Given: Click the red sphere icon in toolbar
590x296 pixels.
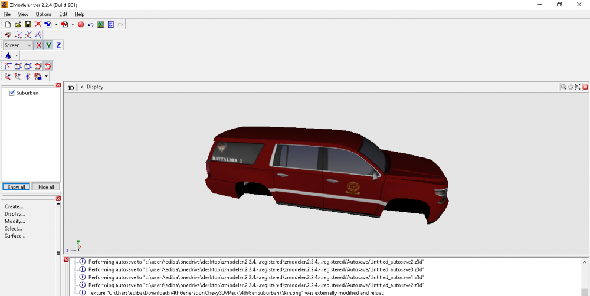Looking at the screenshot, I should [81, 24].
